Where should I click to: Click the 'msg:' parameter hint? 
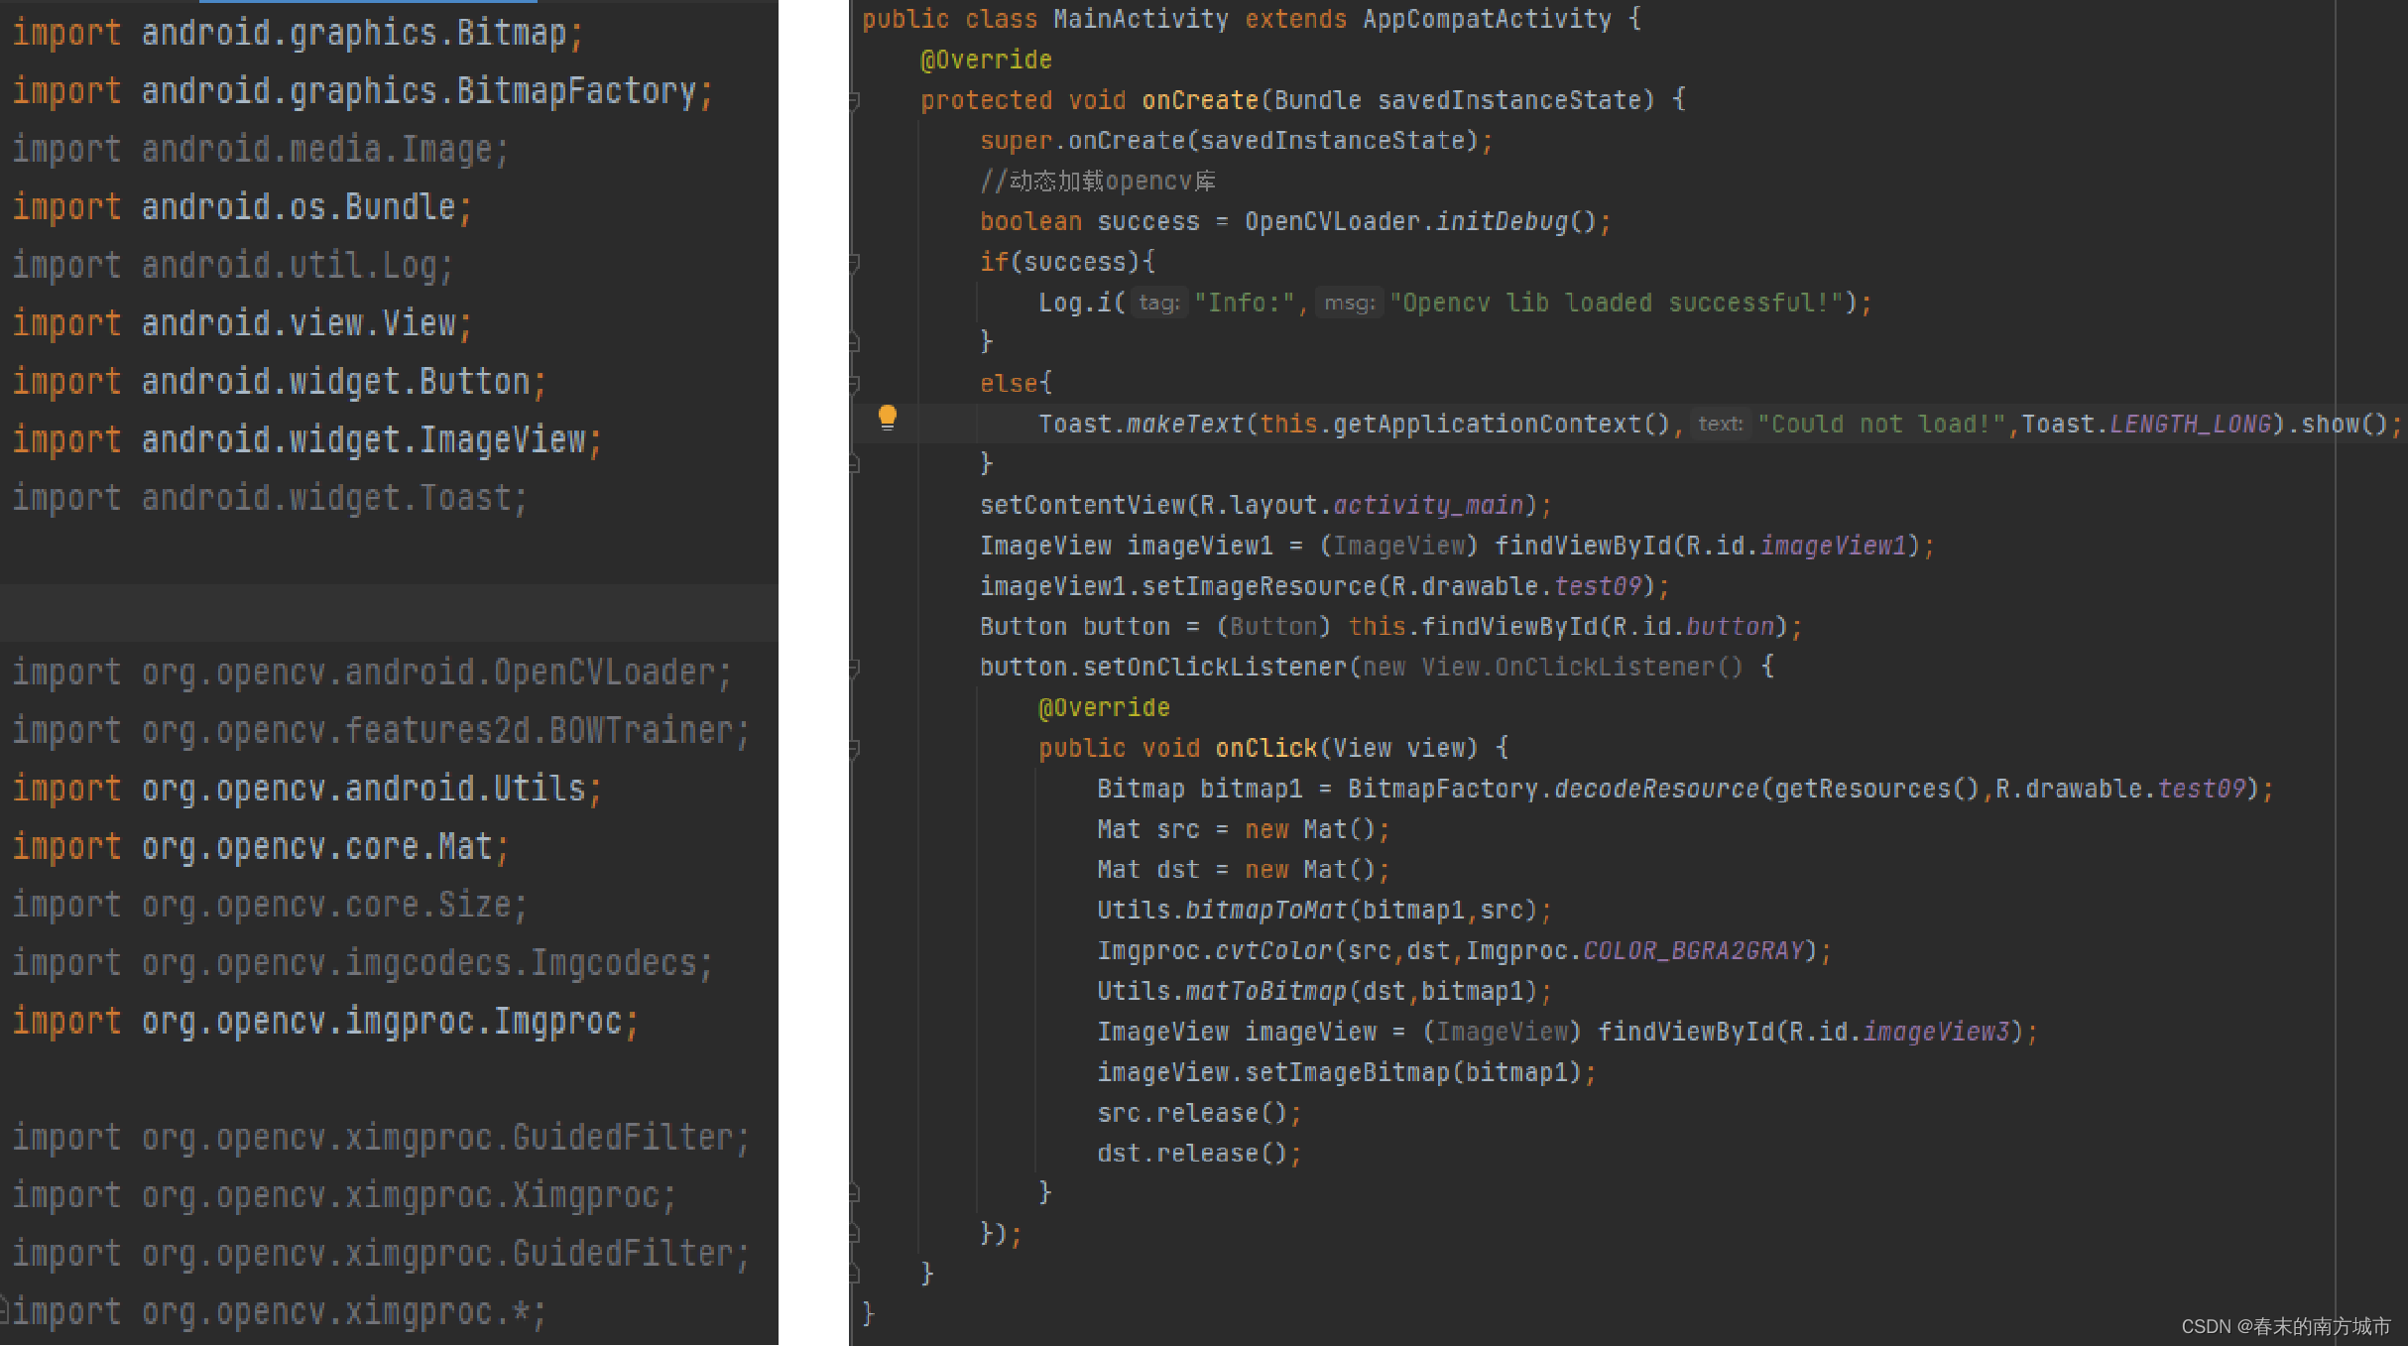point(1349,303)
